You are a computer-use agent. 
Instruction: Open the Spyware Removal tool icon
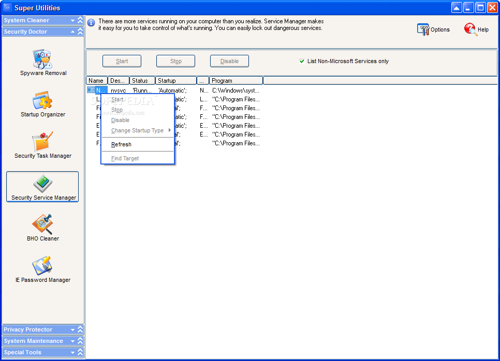42,58
